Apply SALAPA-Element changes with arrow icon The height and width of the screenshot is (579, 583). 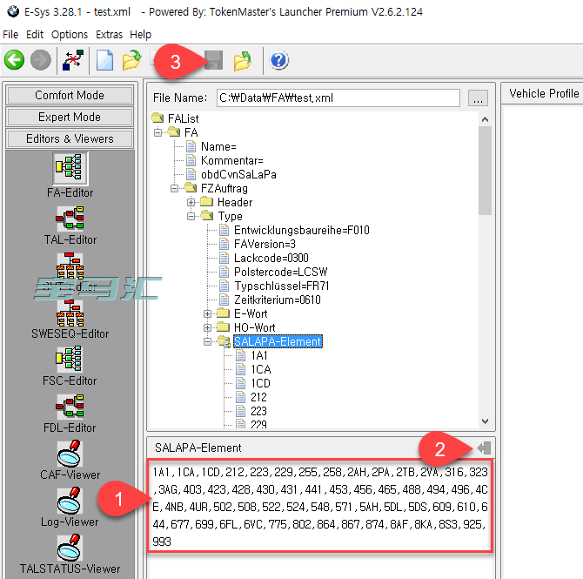(484, 447)
